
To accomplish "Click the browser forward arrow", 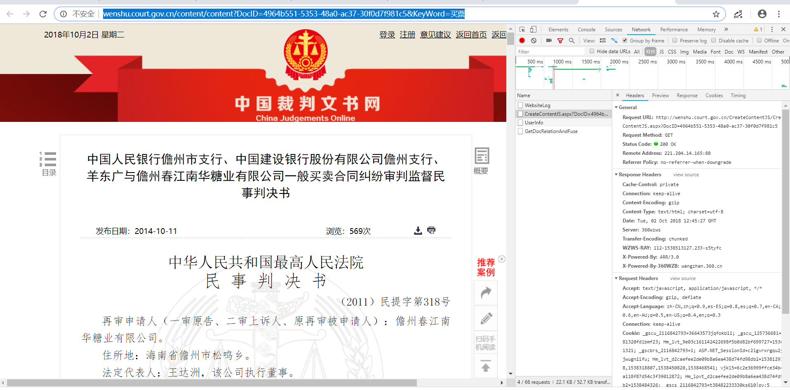I will click(26, 14).
